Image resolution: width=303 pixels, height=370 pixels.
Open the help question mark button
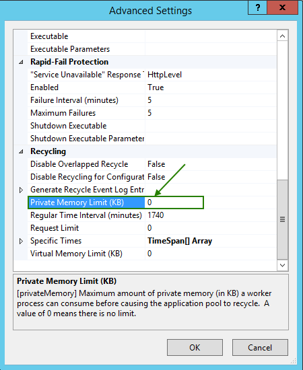point(257,8)
